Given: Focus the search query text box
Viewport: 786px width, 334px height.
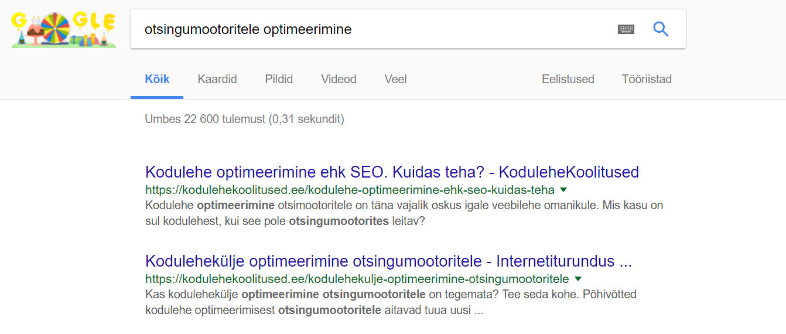Looking at the screenshot, I should pos(369,29).
